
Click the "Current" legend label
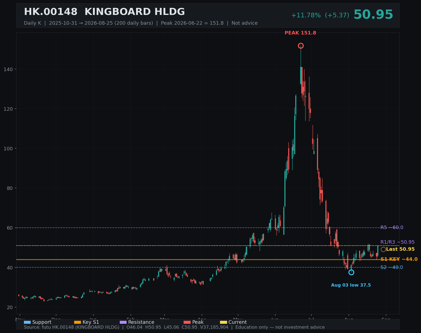pyautogui.click(x=238, y=322)
